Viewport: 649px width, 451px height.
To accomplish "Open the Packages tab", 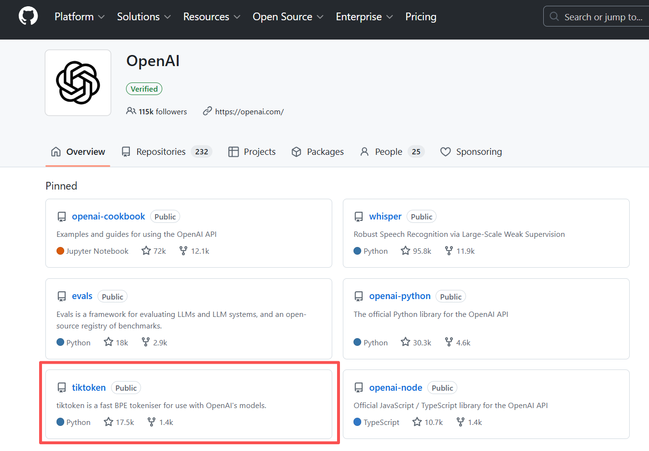I will 318,151.
